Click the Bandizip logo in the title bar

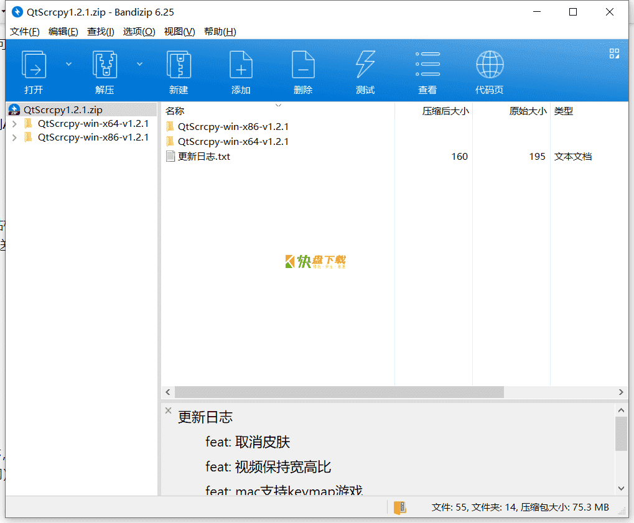pyautogui.click(x=17, y=12)
